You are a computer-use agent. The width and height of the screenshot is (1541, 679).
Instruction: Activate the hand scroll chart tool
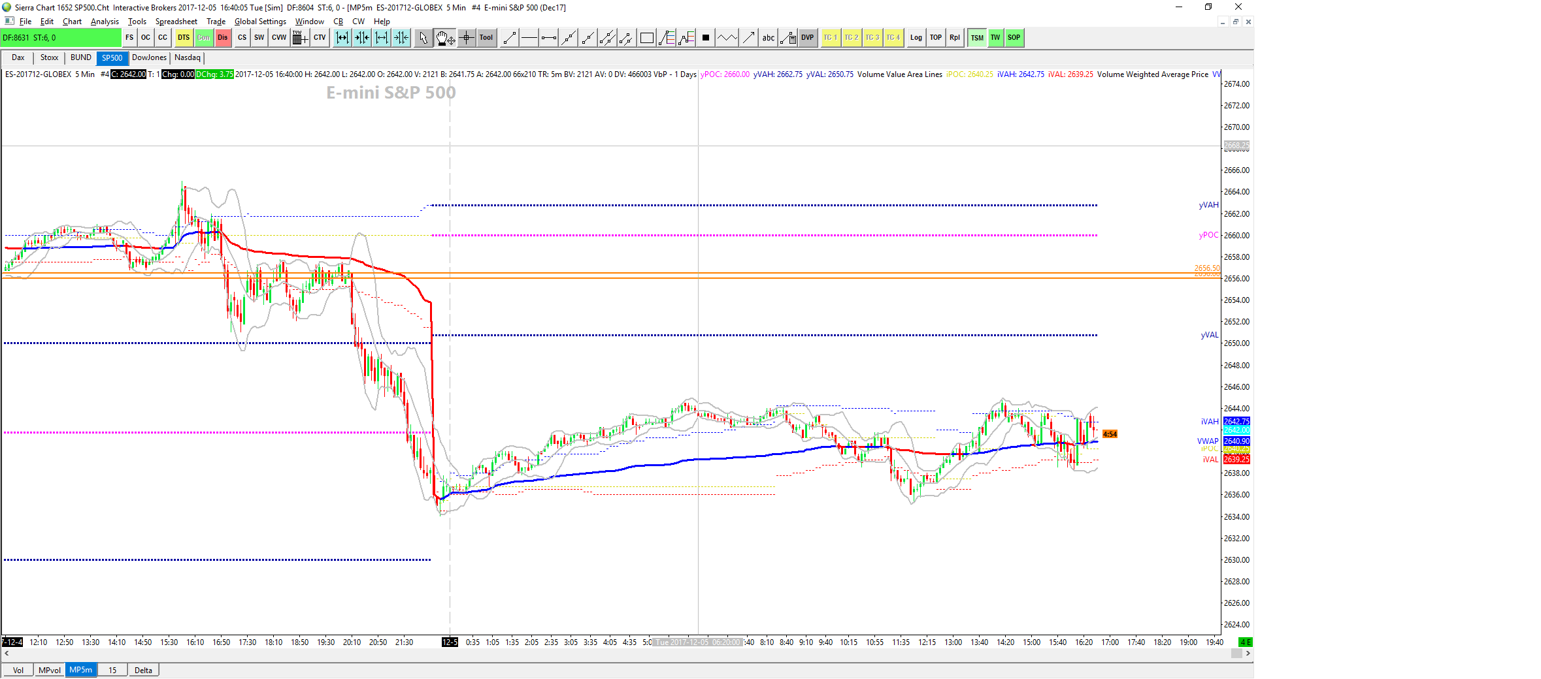pyautogui.click(x=445, y=38)
